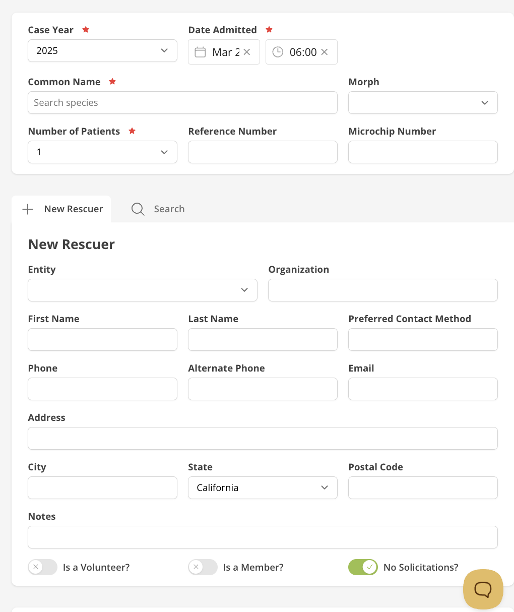Toggle the Is a Volunteer switch
Viewport: 514px width, 612px height.
coord(43,567)
